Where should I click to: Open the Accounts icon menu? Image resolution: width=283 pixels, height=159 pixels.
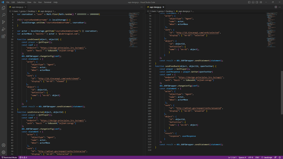[4, 145]
